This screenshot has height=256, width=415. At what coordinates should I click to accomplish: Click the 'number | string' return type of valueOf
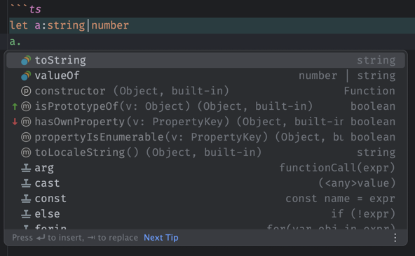[347, 76]
